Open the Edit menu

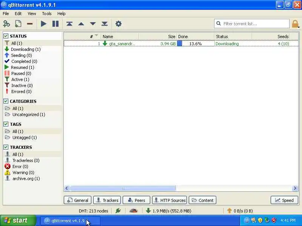(x=18, y=14)
